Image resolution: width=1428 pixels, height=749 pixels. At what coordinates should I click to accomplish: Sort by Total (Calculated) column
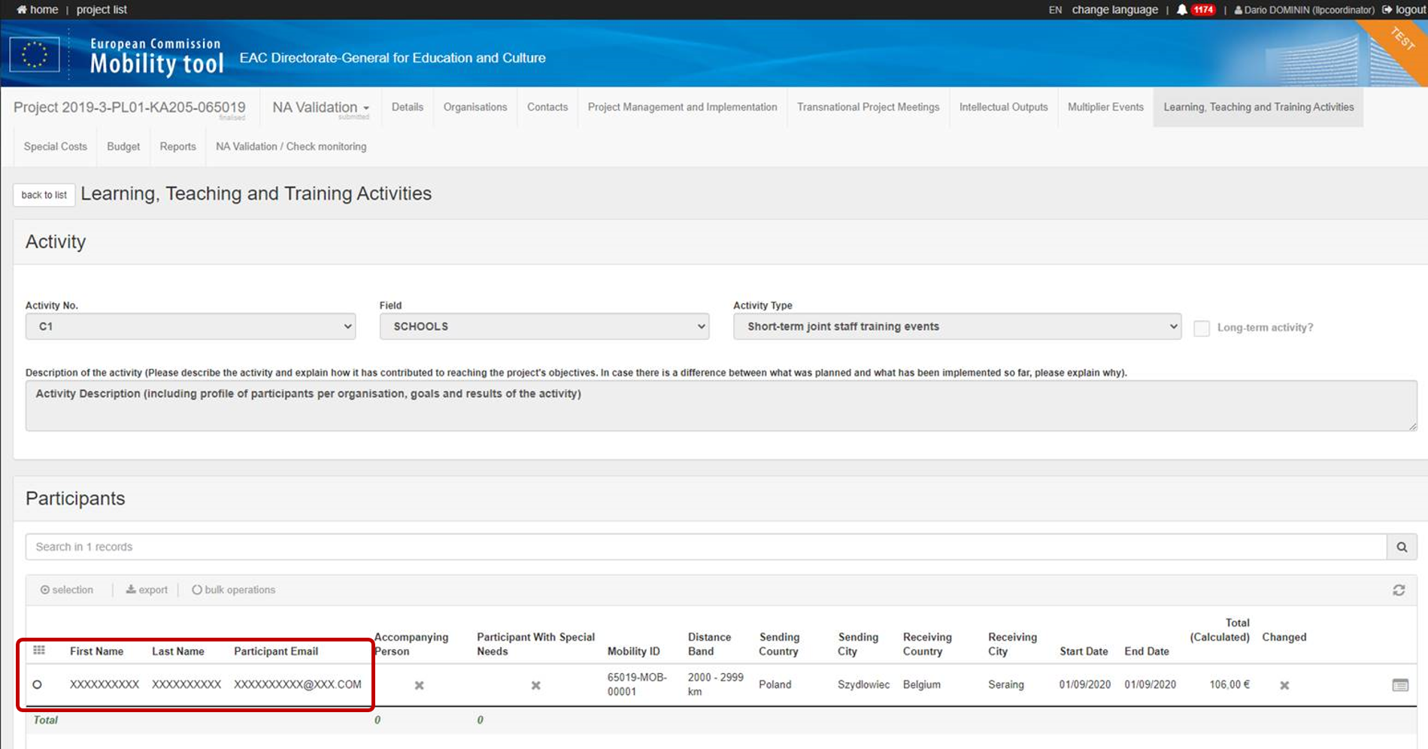tap(1220, 629)
